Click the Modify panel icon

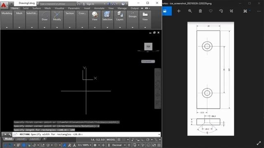tap(57, 15)
